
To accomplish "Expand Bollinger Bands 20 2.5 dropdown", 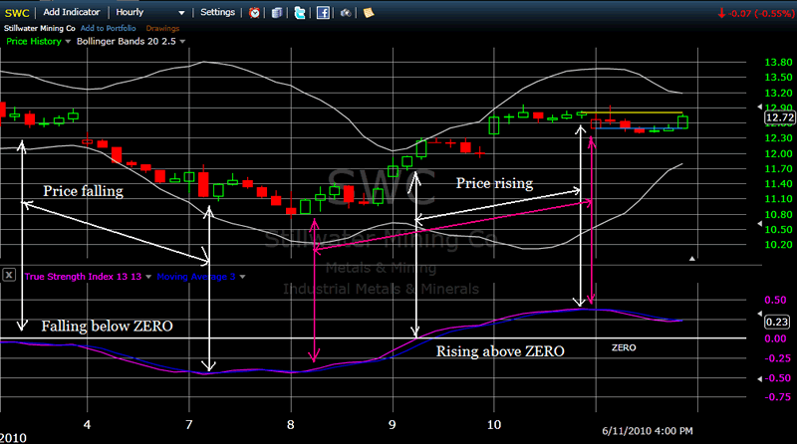I will click(182, 42).
